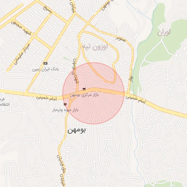Image resolution: width=187 pixels, height=187 pixels.
Task: Select the اوزون تپه neighborhood label
Action: pyautogui.click(x=95, y=47)
